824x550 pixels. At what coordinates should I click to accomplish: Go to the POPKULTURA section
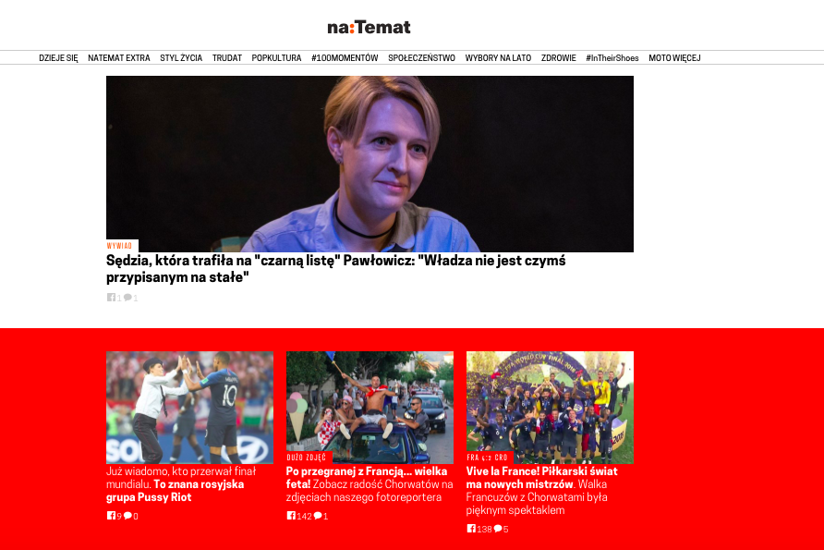click(x=276, y=58)
